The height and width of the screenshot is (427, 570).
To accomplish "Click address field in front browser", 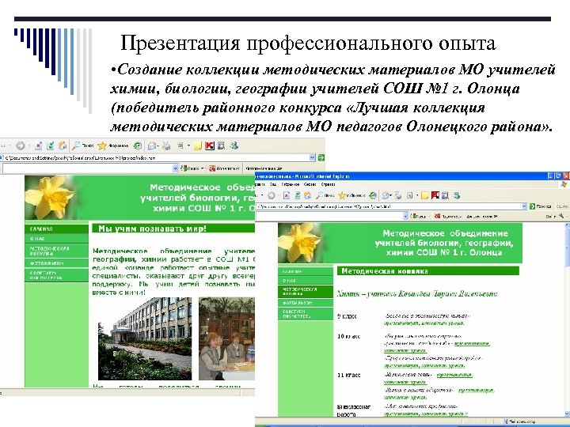I will (x=391, y=206).
